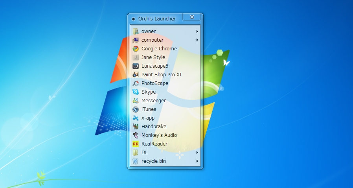Select the Lunascape6 entry

[x=165, y=66]
